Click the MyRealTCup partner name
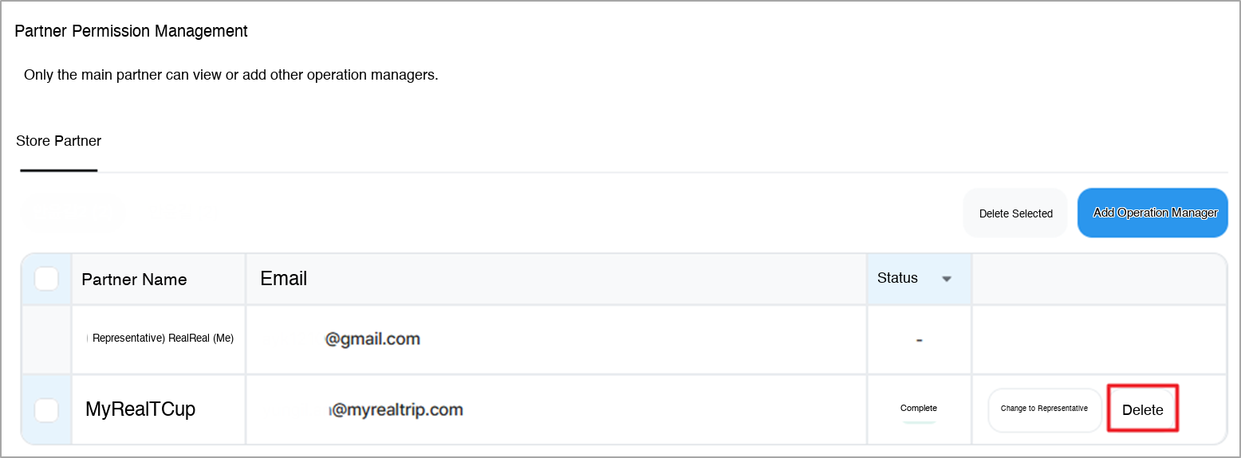1241x458 pixels. [140, 409]
